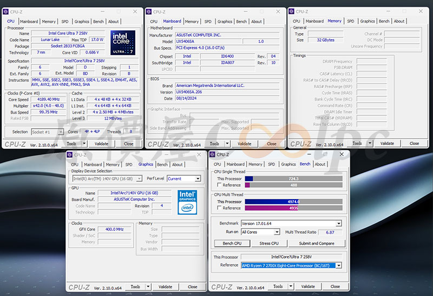Open Tools dropdown arrow in Mainboard window
The image size is (433, 296).
227,143
